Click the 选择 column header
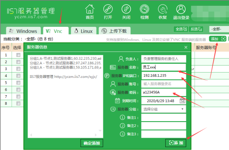The image size is (229, 150). (x=17, y=47)
